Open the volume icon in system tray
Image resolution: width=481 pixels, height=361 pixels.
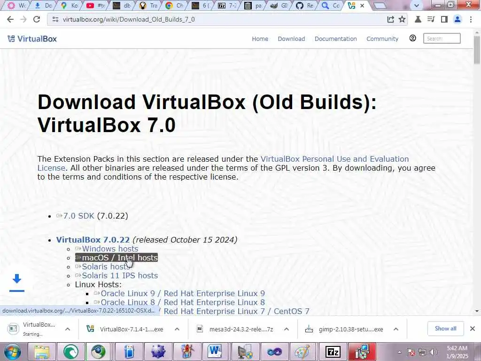(434, 352)
